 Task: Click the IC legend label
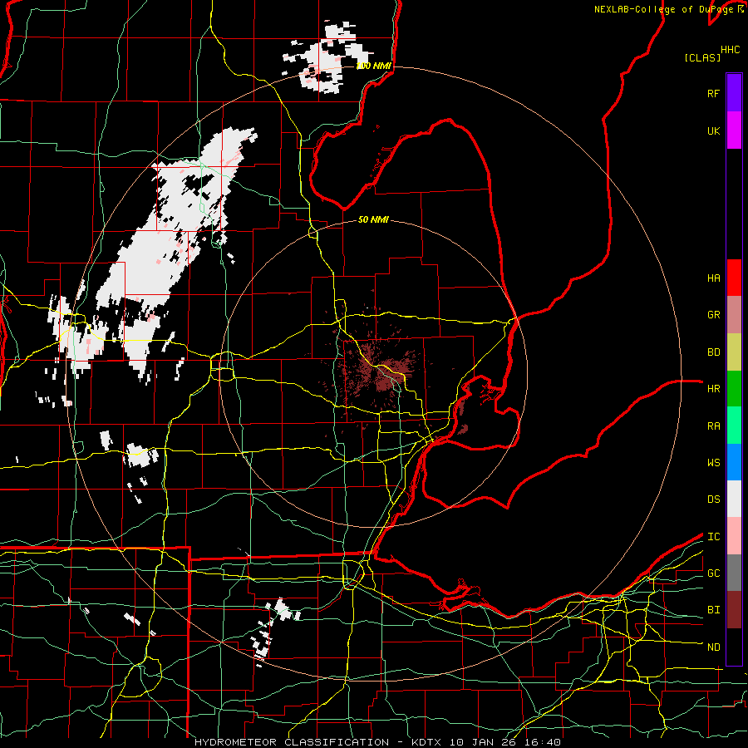(713, 537)
